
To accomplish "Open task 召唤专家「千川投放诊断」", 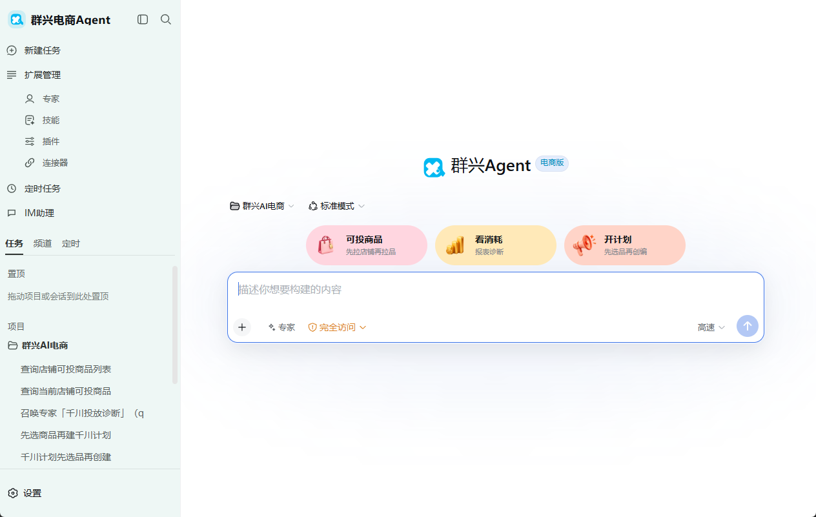I will tap(82, 413).
